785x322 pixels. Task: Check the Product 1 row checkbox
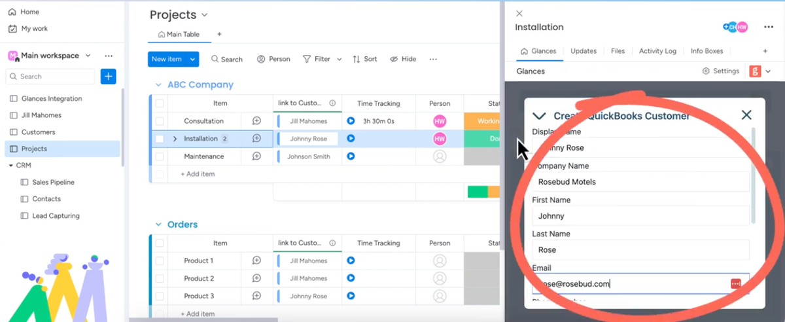(x=160, y=260)
